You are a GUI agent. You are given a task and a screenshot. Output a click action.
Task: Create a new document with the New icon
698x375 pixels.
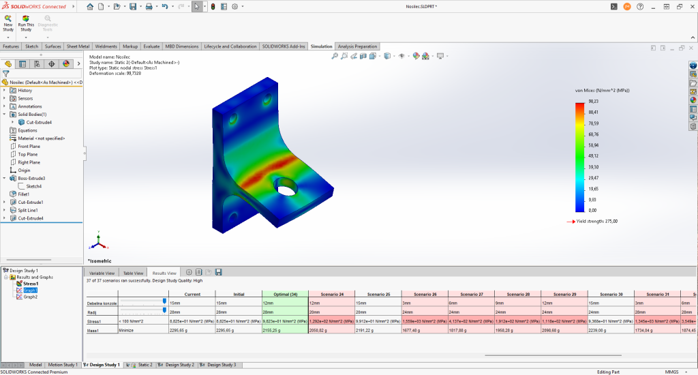tap(101, 7)
